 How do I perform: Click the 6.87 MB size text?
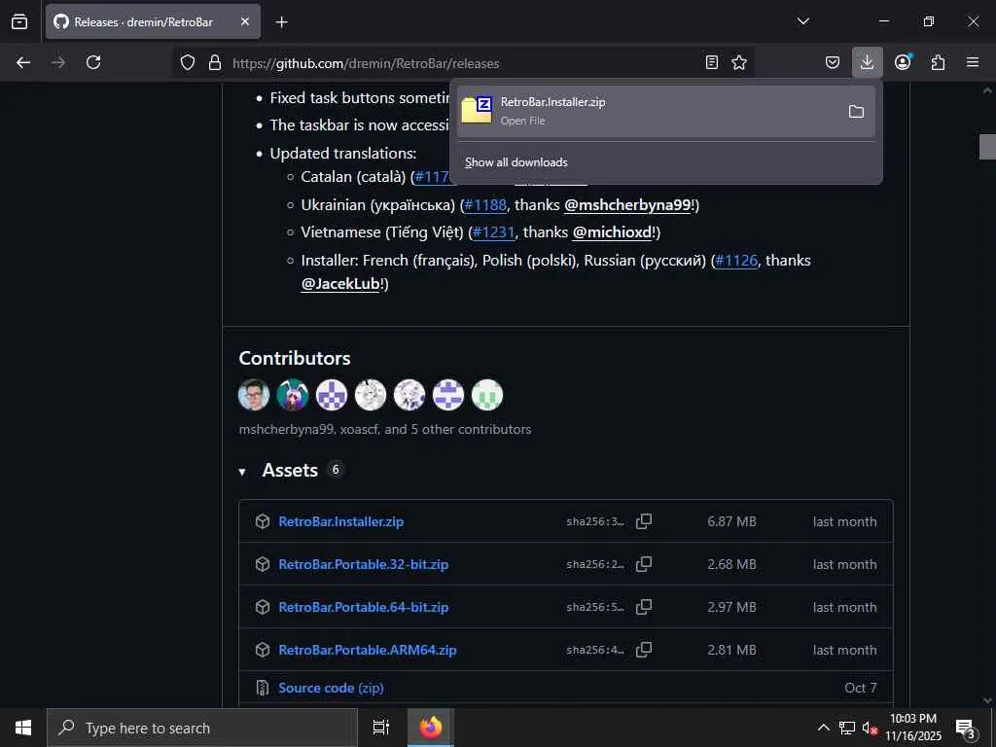point(731,521)
